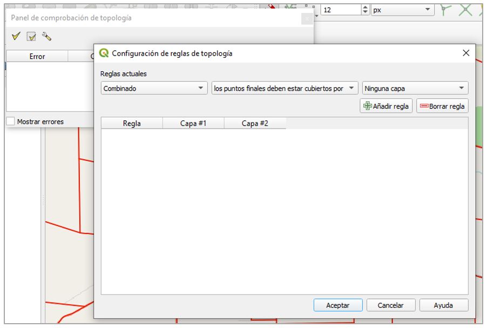Image resolution: width=487 pixels, height=328 pixels.
Task: Click the Error column header in panel
Action: pyautogui.click(x=37, y=56)
